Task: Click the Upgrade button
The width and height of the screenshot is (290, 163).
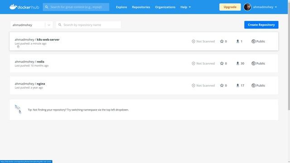Action: click(x=230, y=7)
